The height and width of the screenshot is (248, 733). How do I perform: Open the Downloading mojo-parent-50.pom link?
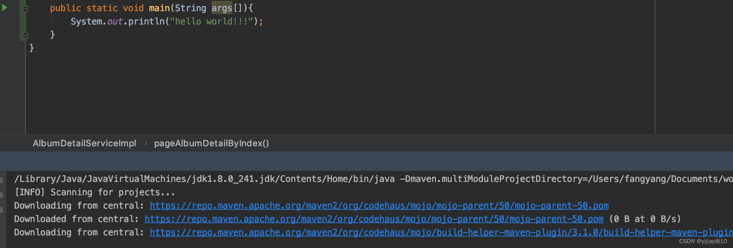tap(379, 206)
